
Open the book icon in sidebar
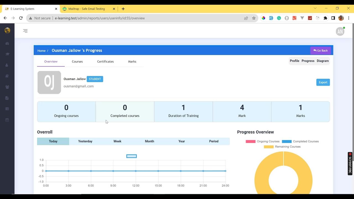click(x=7, y=76)
